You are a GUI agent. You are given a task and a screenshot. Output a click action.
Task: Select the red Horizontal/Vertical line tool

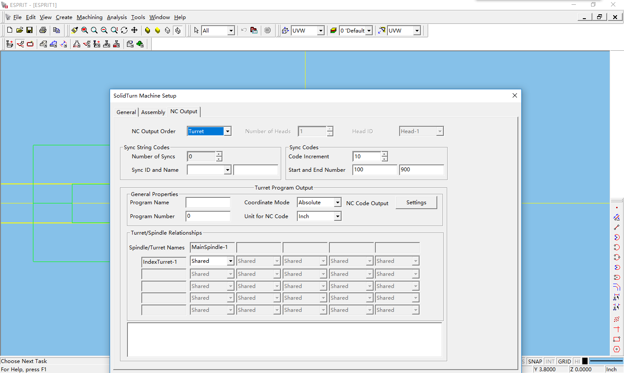click(617, 329)
